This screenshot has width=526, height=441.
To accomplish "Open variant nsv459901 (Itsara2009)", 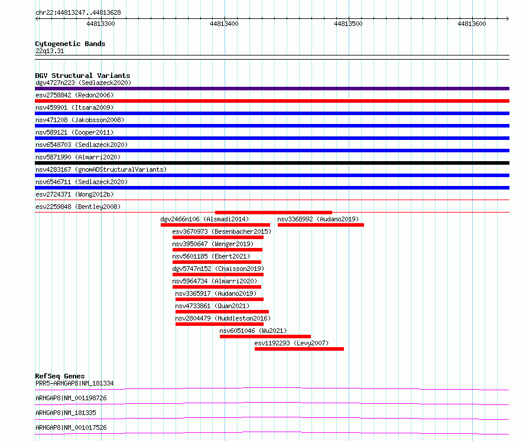I will point(74,107).
